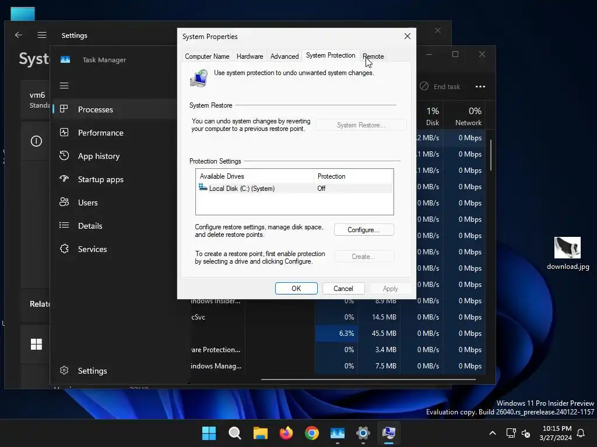Go to Details in Task Manager sidebar
Screen dimensions: 597x447
[90, 226]
